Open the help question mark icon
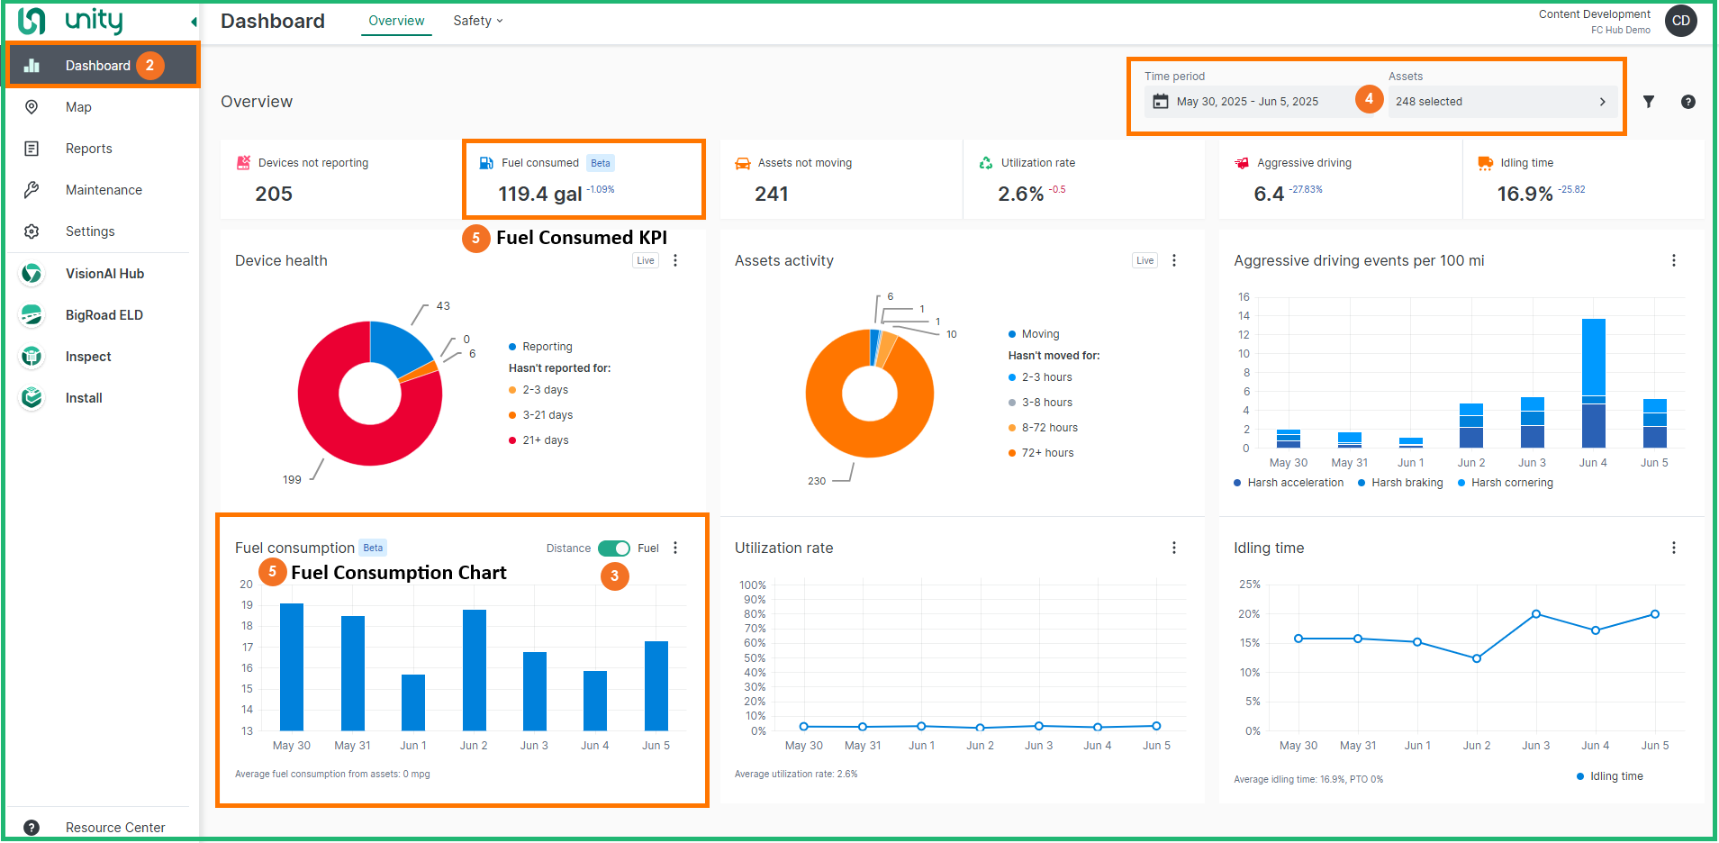This screenshot has height=843, width=1719. pos(1687,102)
